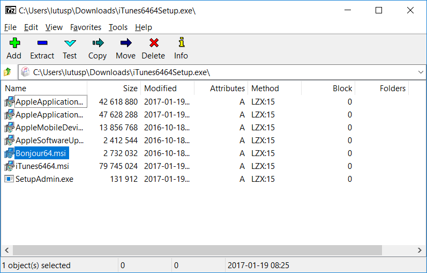The height and width of the screenshot is (273, 427).
Task: Open the Favorites menu
Action: point(86,27)
